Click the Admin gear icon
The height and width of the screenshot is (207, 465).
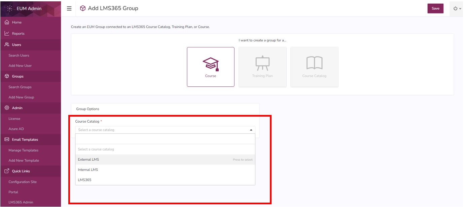point(7,108)
